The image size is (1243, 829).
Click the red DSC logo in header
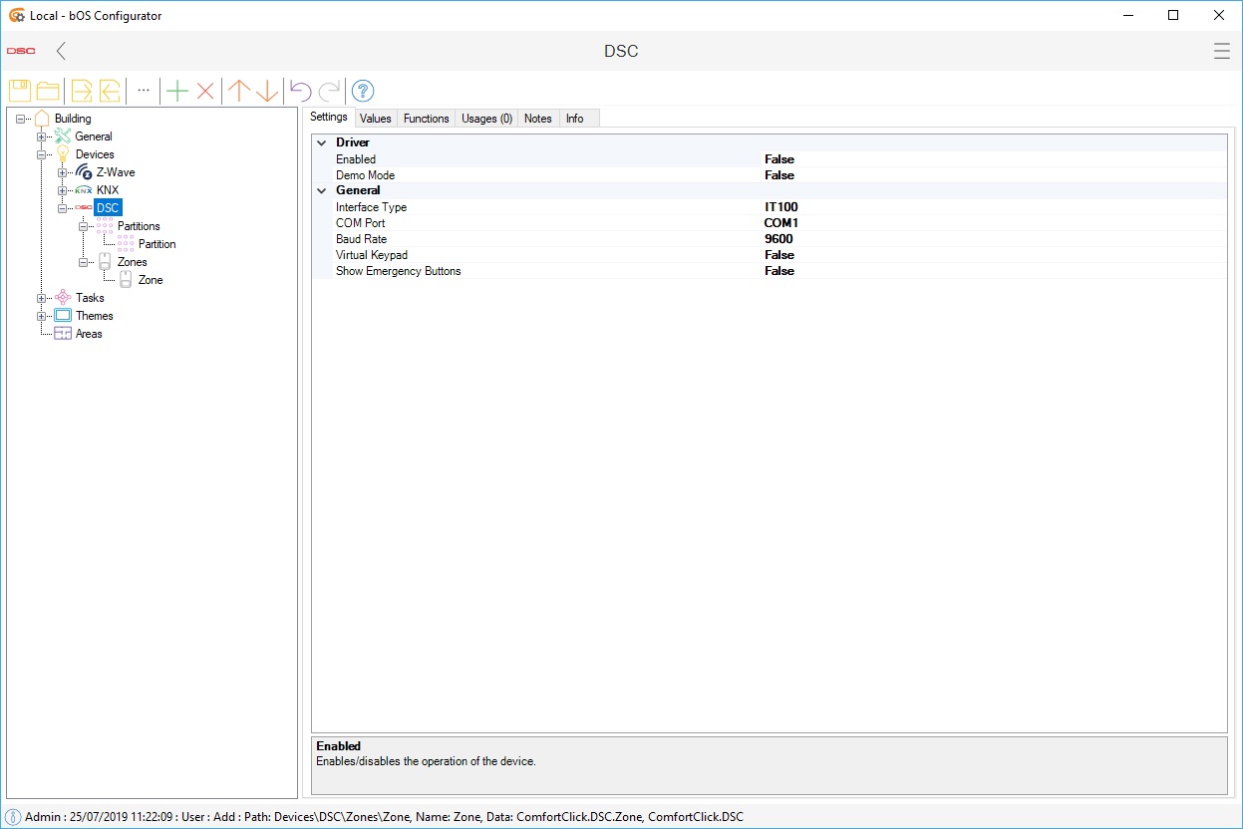coord(21,51)
